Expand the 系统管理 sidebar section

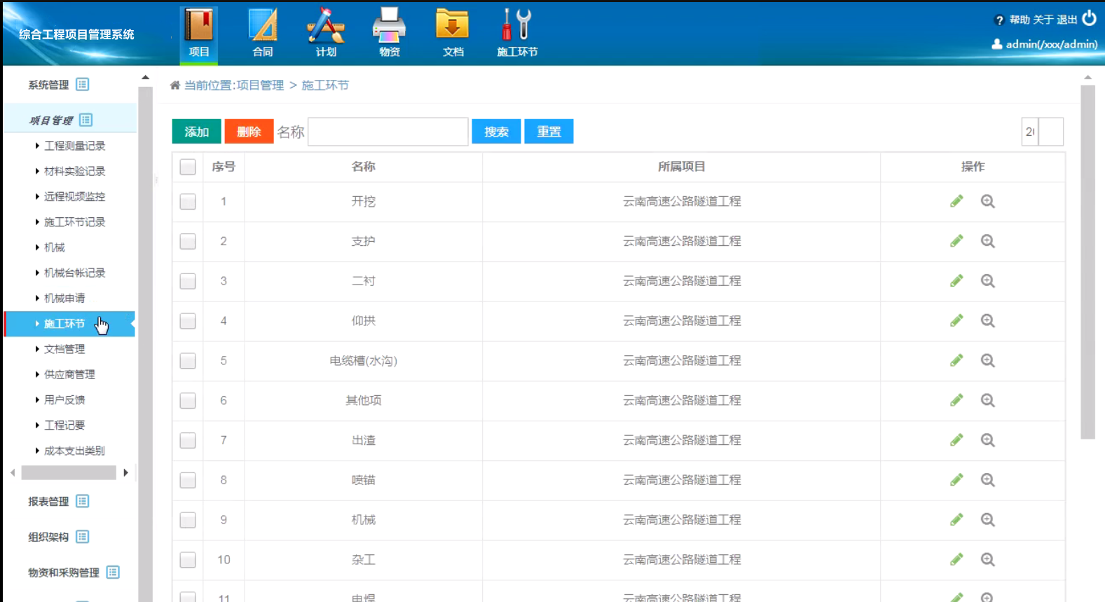[58, 85]
